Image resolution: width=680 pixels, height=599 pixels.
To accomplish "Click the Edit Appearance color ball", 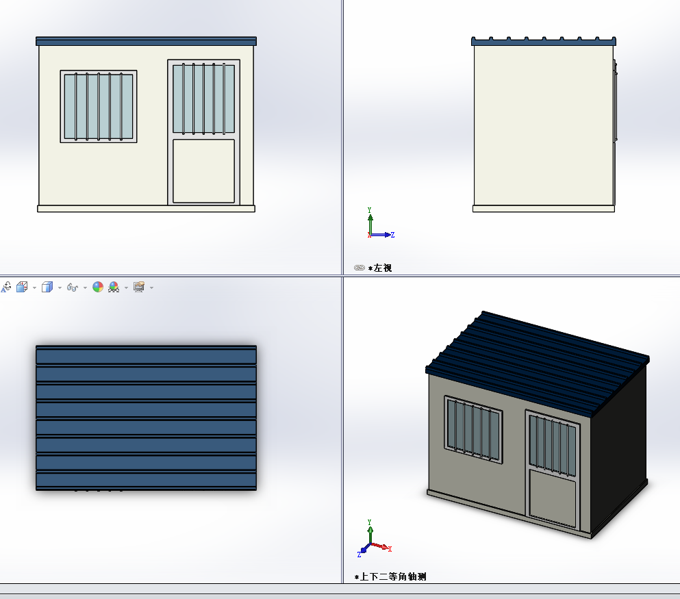I will 98,287.
